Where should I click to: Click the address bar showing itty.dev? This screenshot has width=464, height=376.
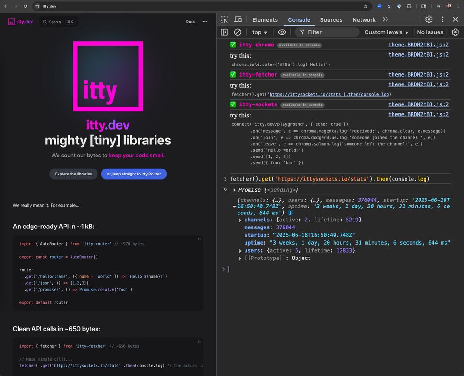201,6
